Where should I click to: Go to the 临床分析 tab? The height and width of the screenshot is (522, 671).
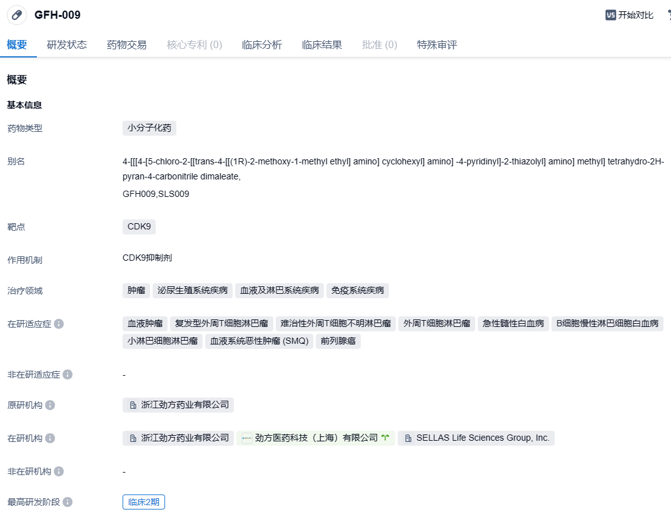(262, 45)
